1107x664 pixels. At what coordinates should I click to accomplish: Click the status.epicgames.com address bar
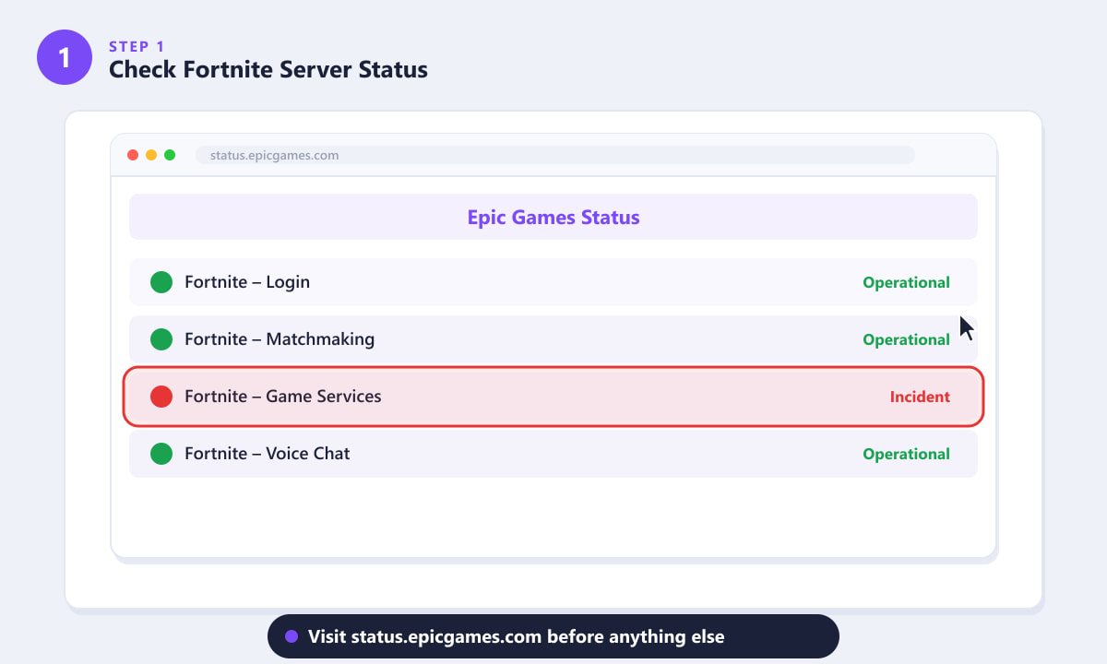coord(554,155)
